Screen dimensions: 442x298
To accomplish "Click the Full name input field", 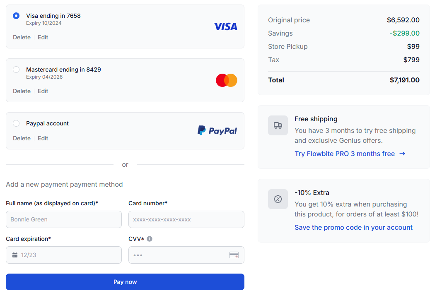I will tap(64, 219).
